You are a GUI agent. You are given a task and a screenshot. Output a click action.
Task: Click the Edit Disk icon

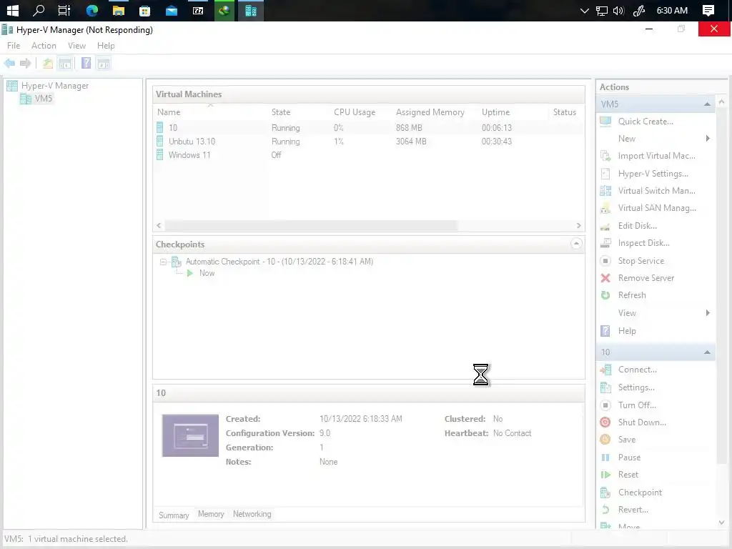(x=605, y=226)
